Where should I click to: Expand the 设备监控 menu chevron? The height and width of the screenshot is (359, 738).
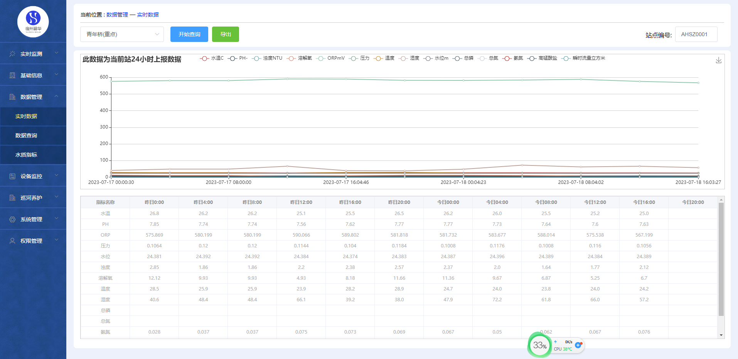point(57,175)
